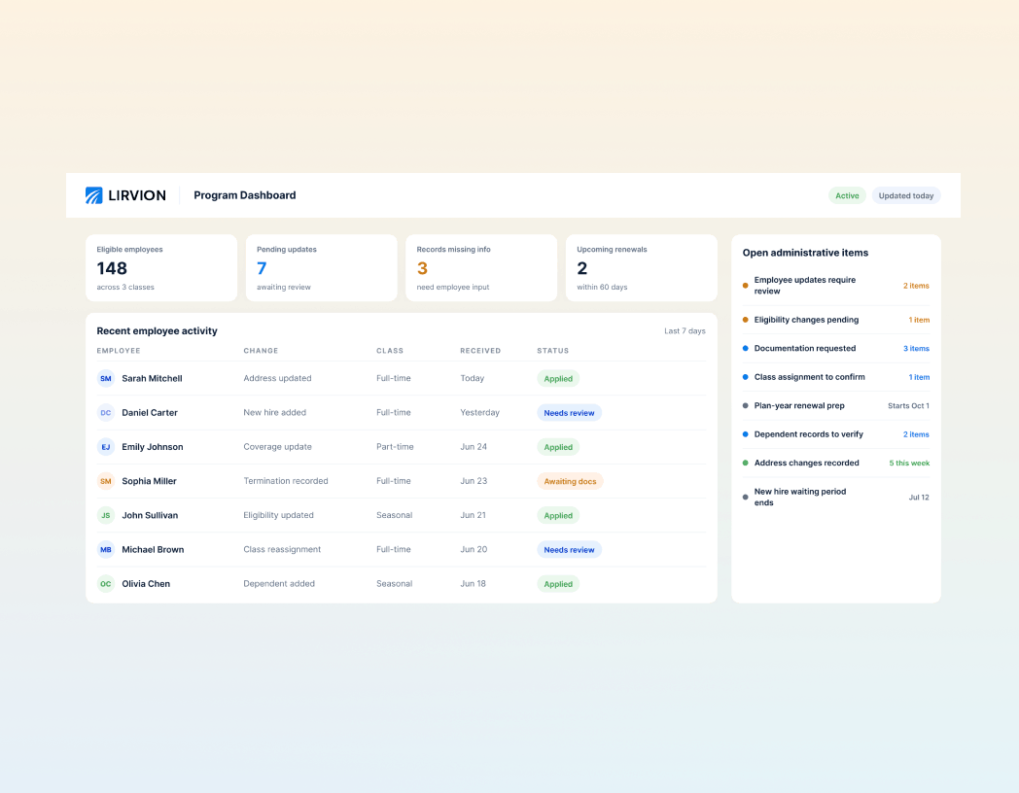Select the Records missing info card
The height and width of the screenshot is (793, 1019).
coord(481,267)
